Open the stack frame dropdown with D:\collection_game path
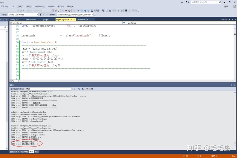Screen dimensions: 237x158 click(x=75, y=15)
